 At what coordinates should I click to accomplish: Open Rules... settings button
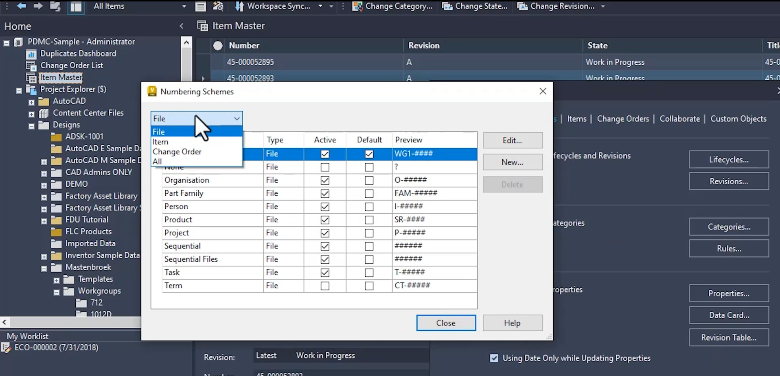tap(729, 248)
